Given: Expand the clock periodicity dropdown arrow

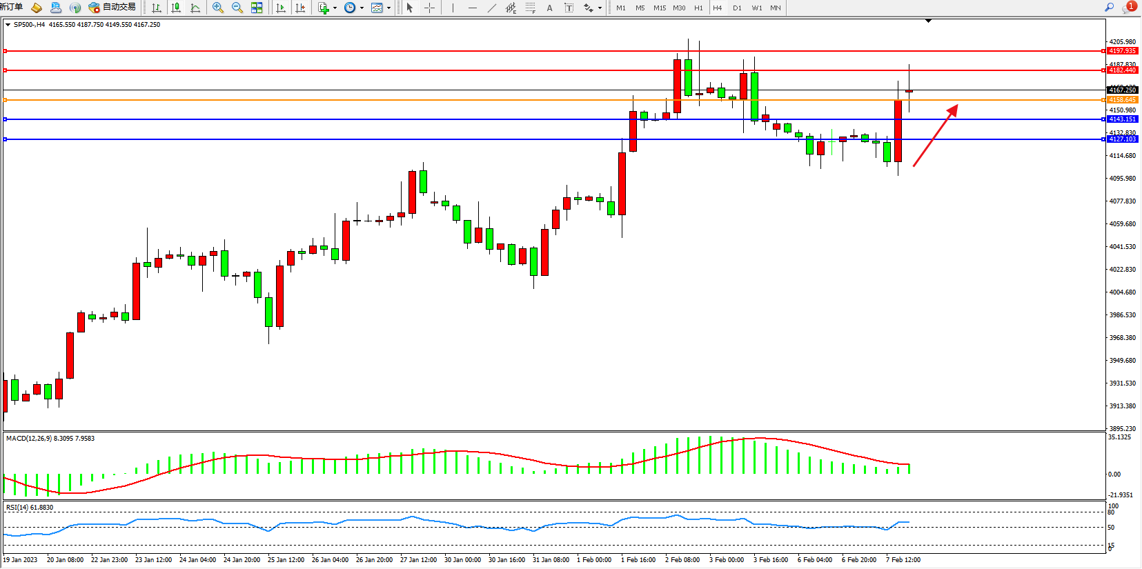Looking at the screenshot, I should coord(362,8).
